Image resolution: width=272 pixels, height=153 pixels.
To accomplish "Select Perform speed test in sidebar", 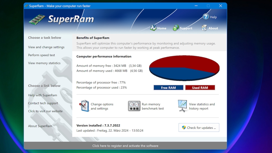I will tap(41, 55).
